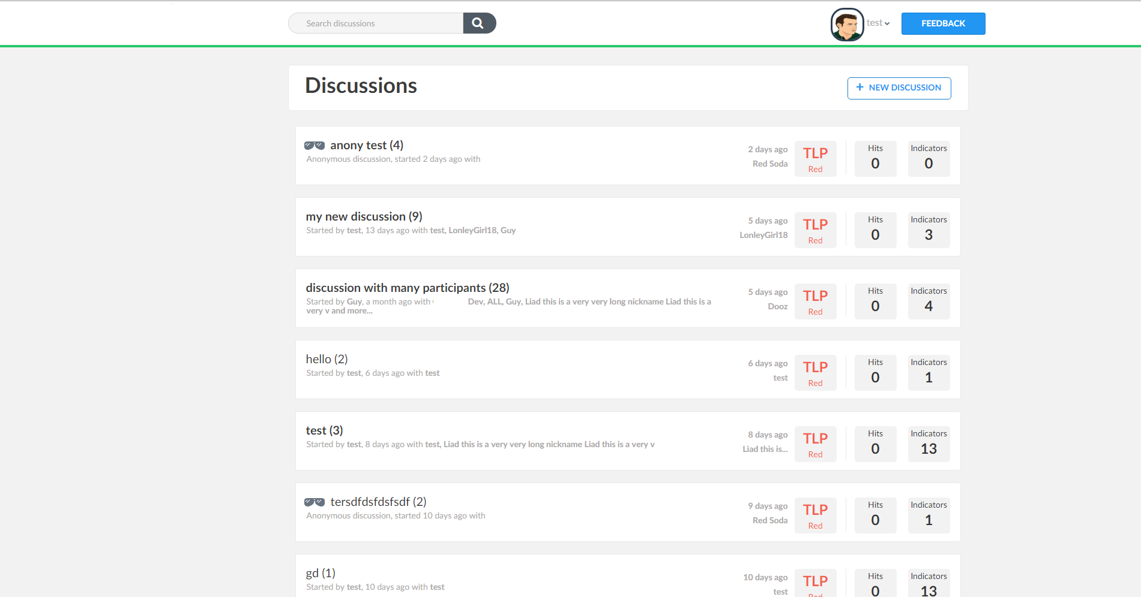Click the FEEDBACK button
The image size is (1141, 597).
pyautogui.click(x=943, y=23)
